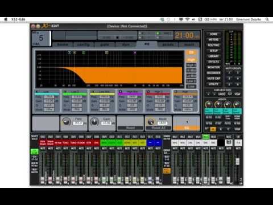Open the ROUTING screen

(214, 45)
